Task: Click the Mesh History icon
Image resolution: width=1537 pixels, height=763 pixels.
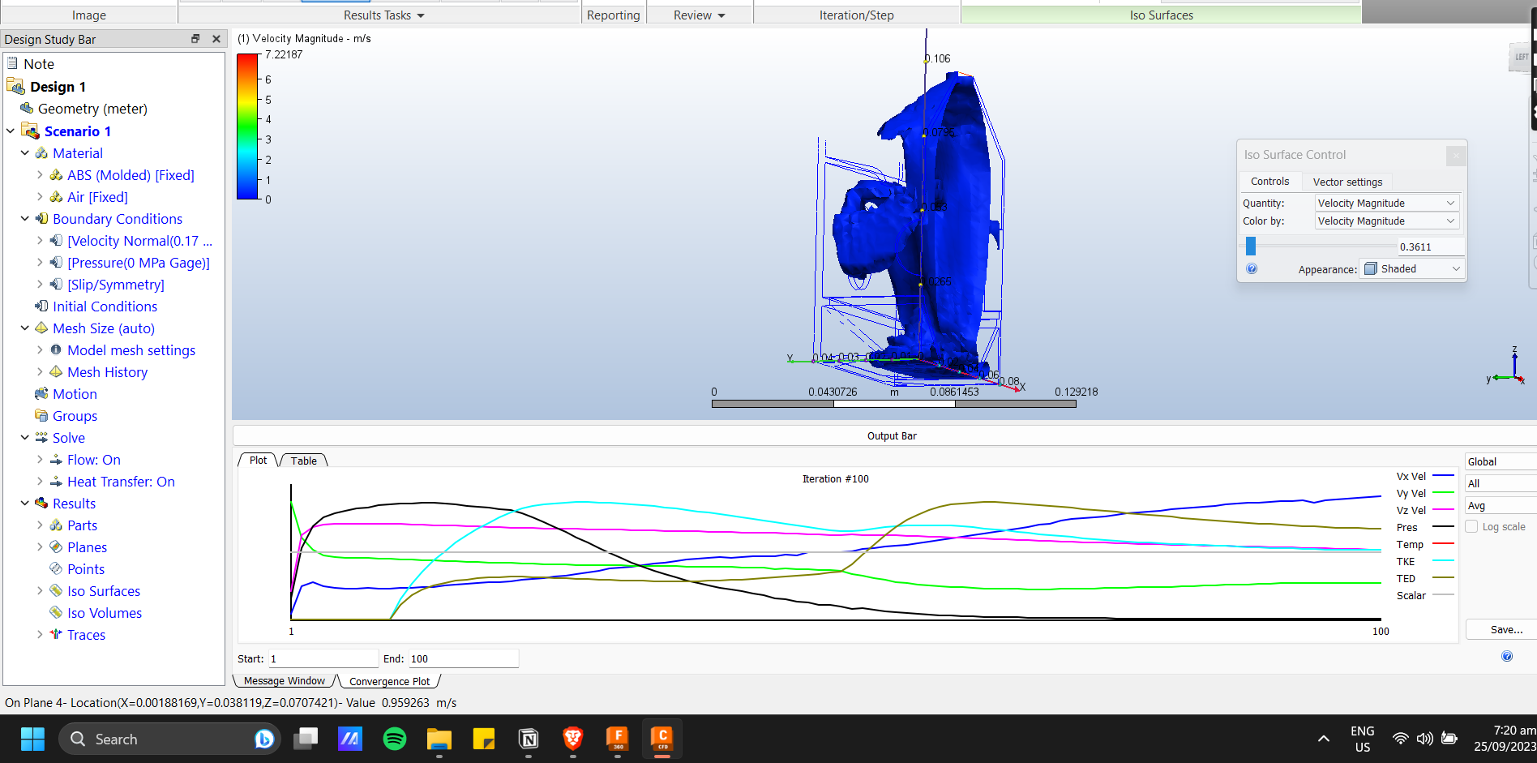Action: [56, 371]
